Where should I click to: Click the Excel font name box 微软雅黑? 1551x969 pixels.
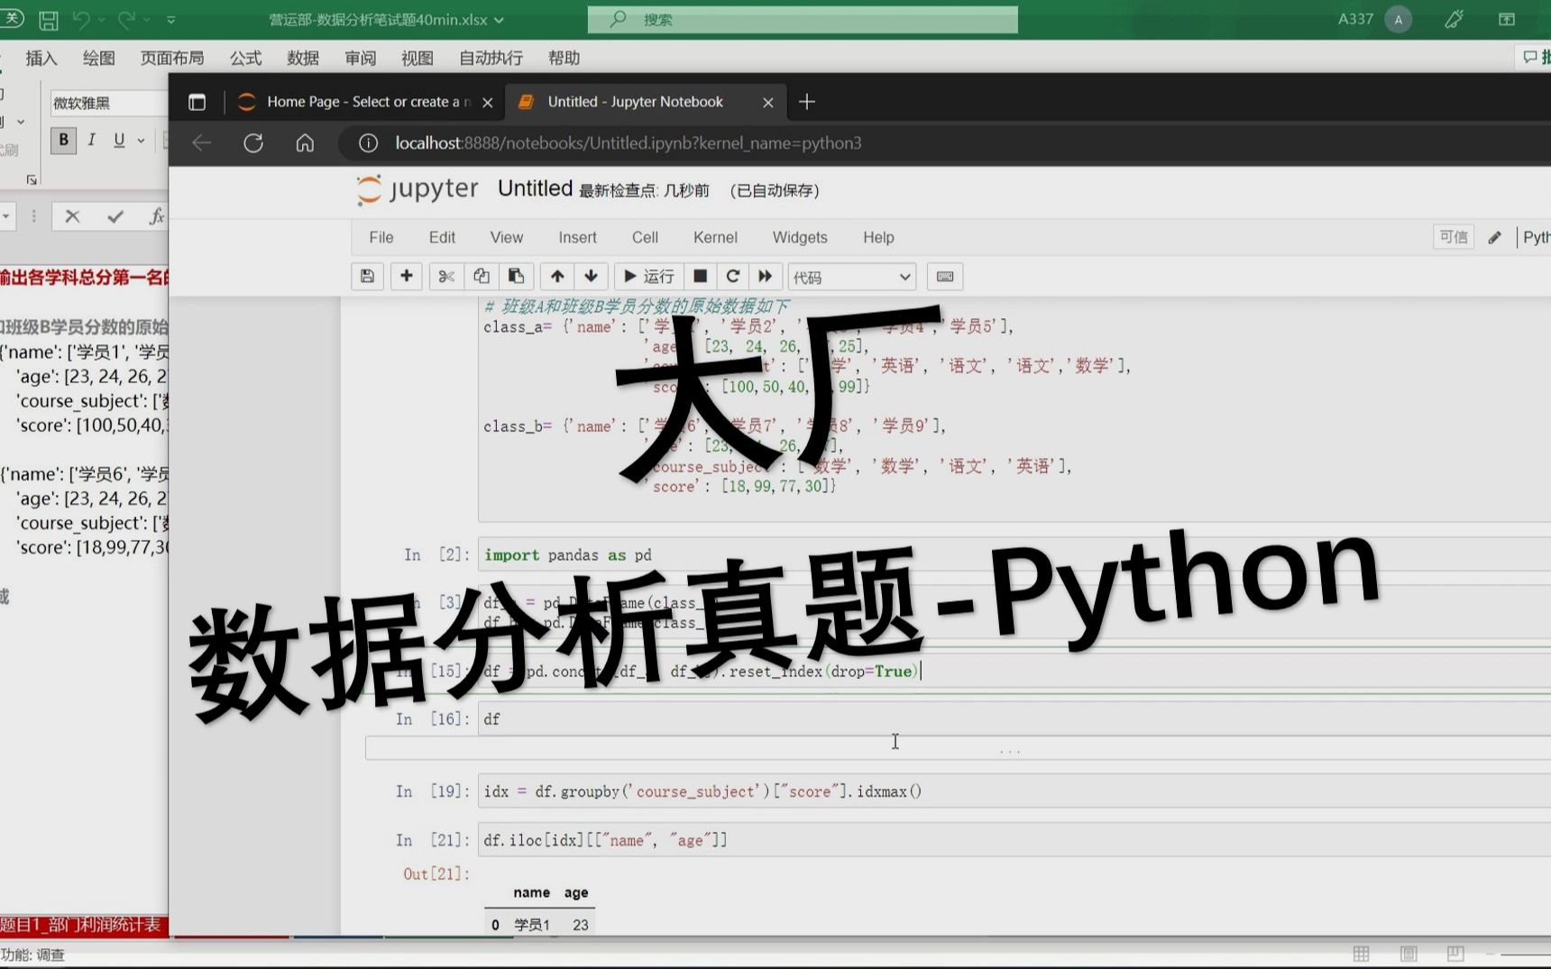click(108, 103)
